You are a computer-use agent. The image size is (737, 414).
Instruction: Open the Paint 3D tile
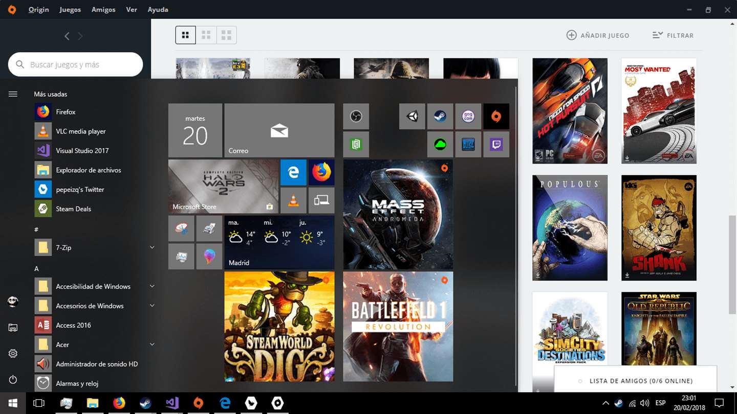pos(209,257)
